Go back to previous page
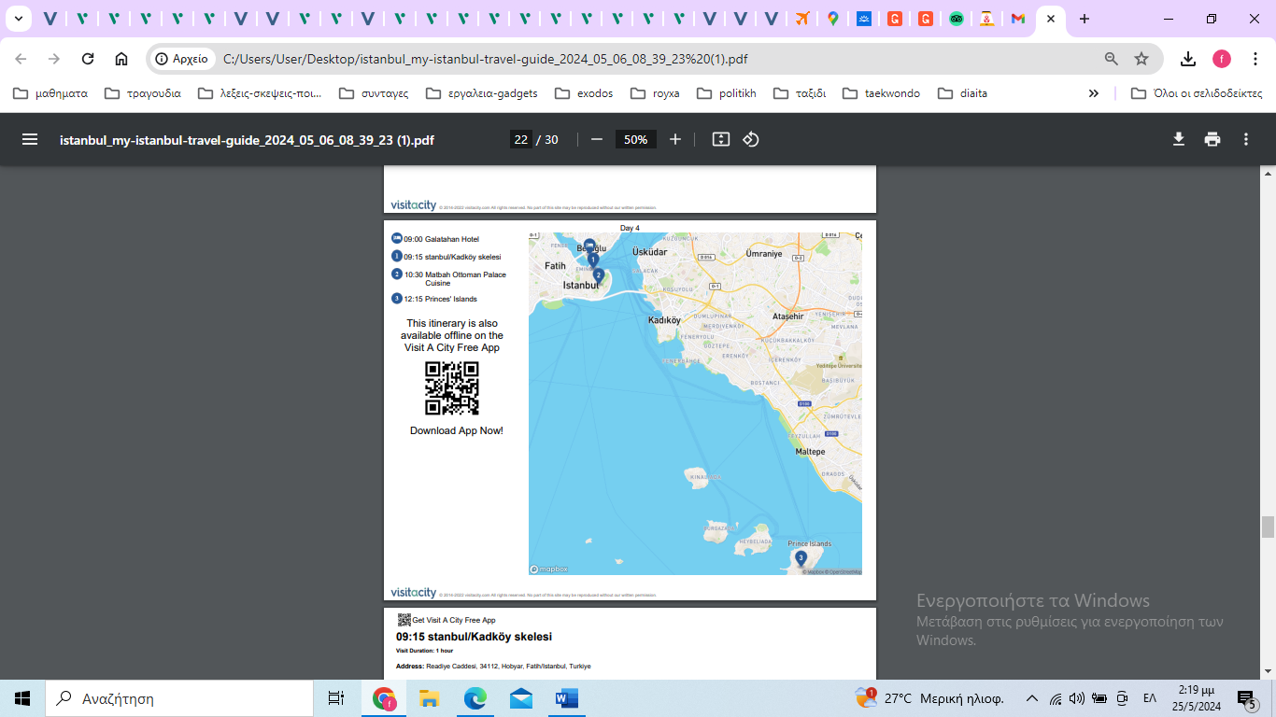Image resolution: width=1276 pixels, height=717 pixels. [x=21, y=59]
